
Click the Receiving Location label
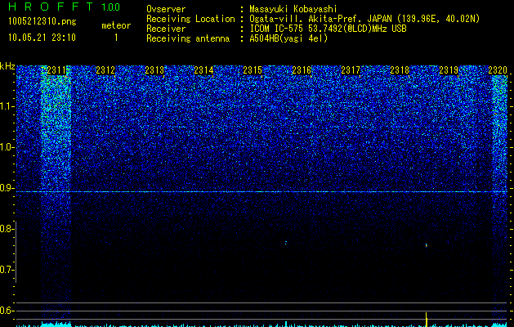coord(190,19)
